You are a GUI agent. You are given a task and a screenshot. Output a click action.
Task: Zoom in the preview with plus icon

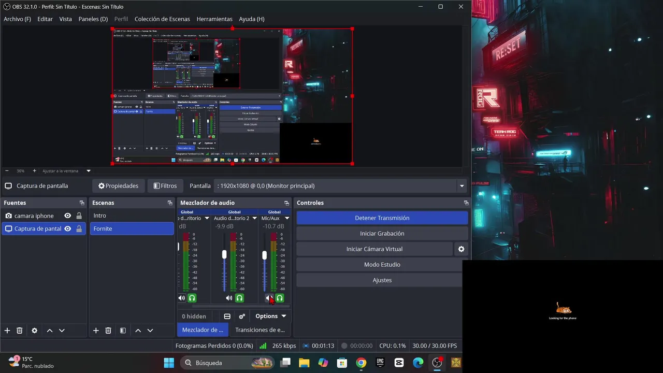coord(35,171)
